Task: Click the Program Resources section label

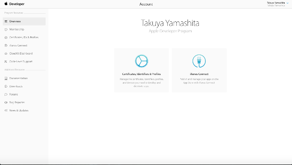Action: click(14, 13)
